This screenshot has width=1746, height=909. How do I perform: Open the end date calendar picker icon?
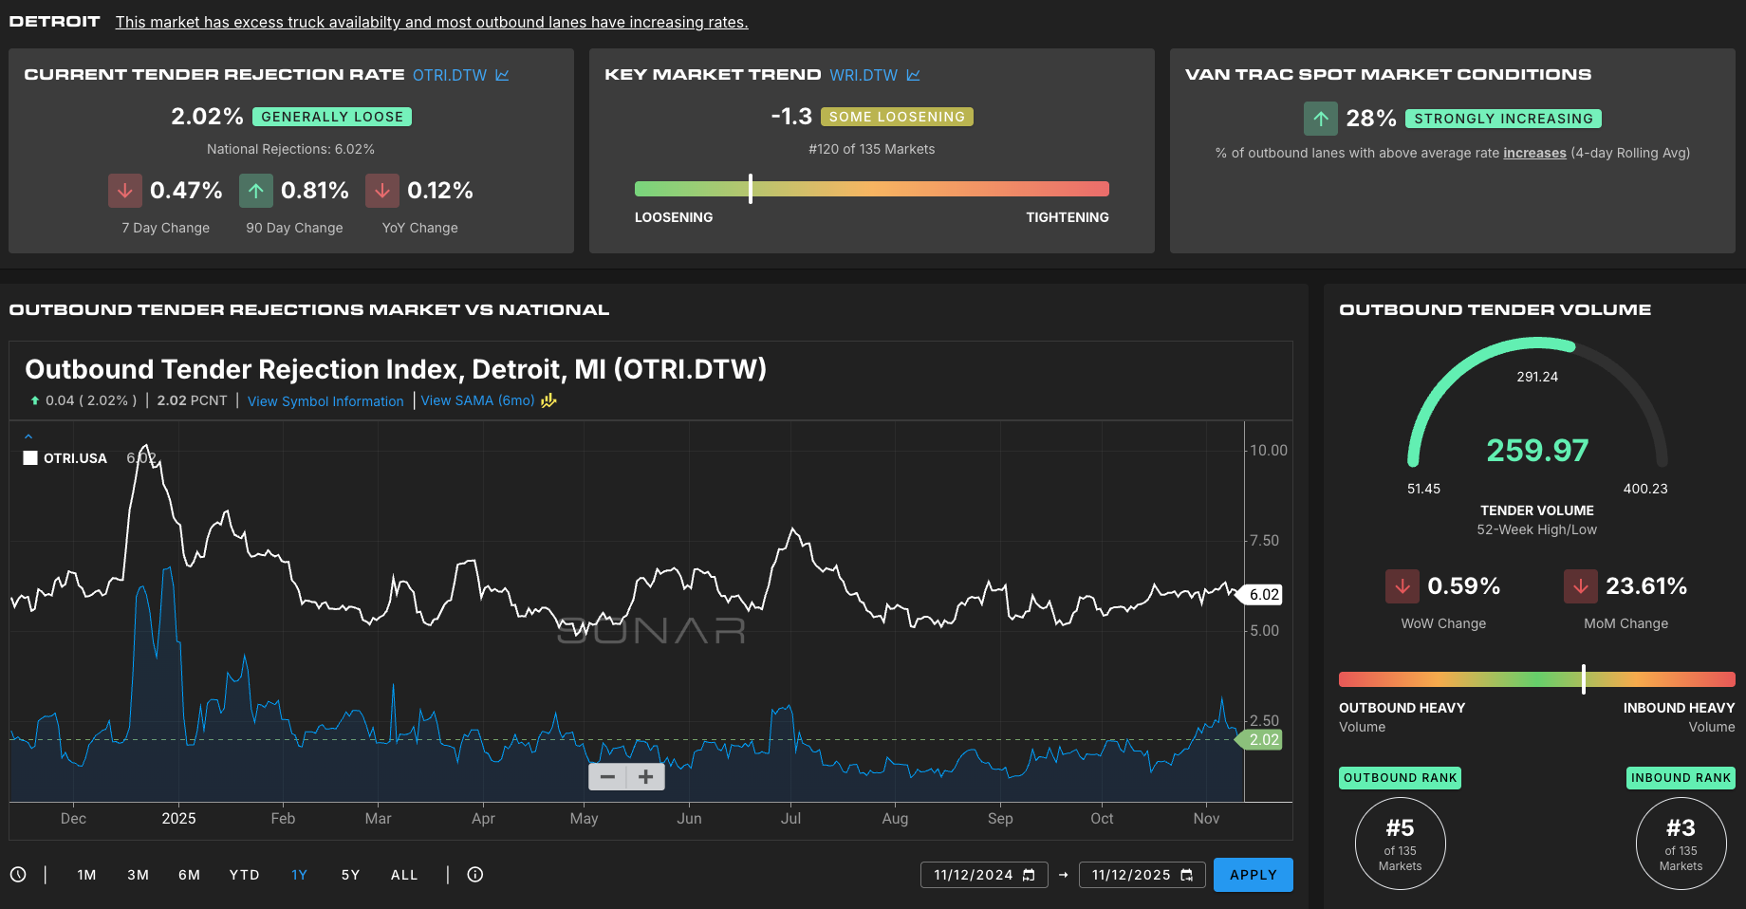click(x=1186, y=875)
